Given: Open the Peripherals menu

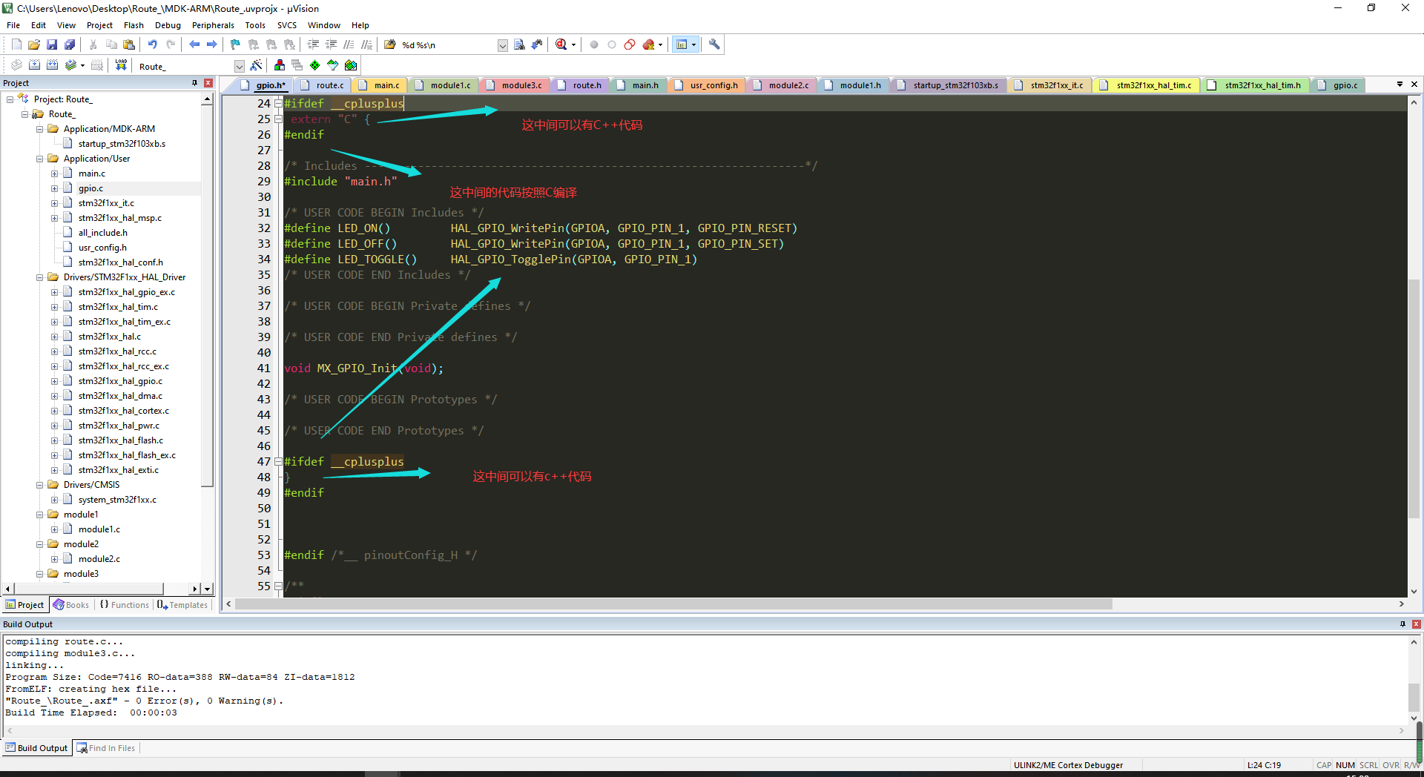Looking at the screenshot, I should (x=213, y=24).
